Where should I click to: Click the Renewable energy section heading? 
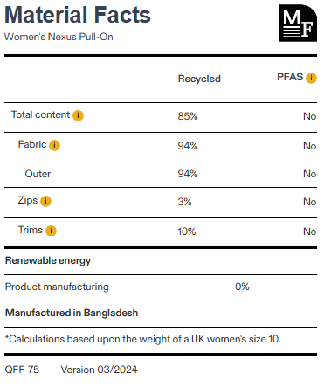point(48,260)
